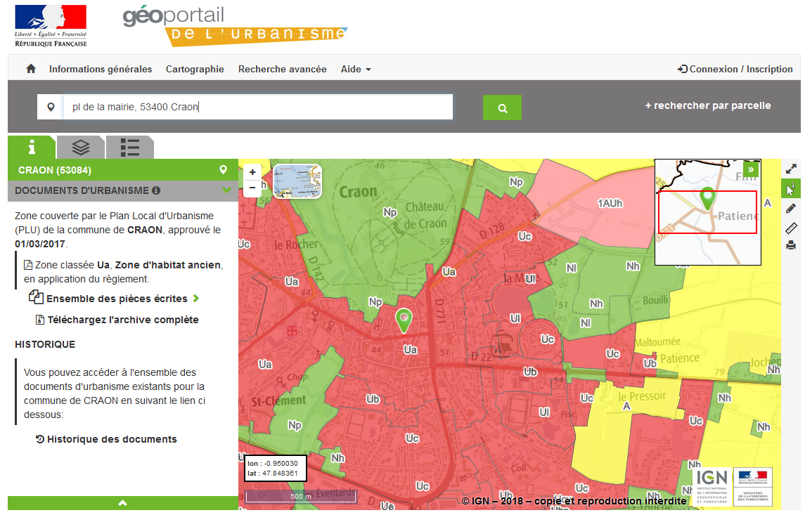Zoom in on the map

[252, 172]
